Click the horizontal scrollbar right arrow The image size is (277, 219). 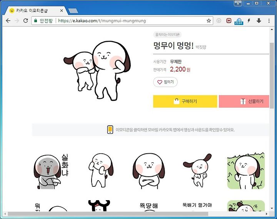(266, 214)
